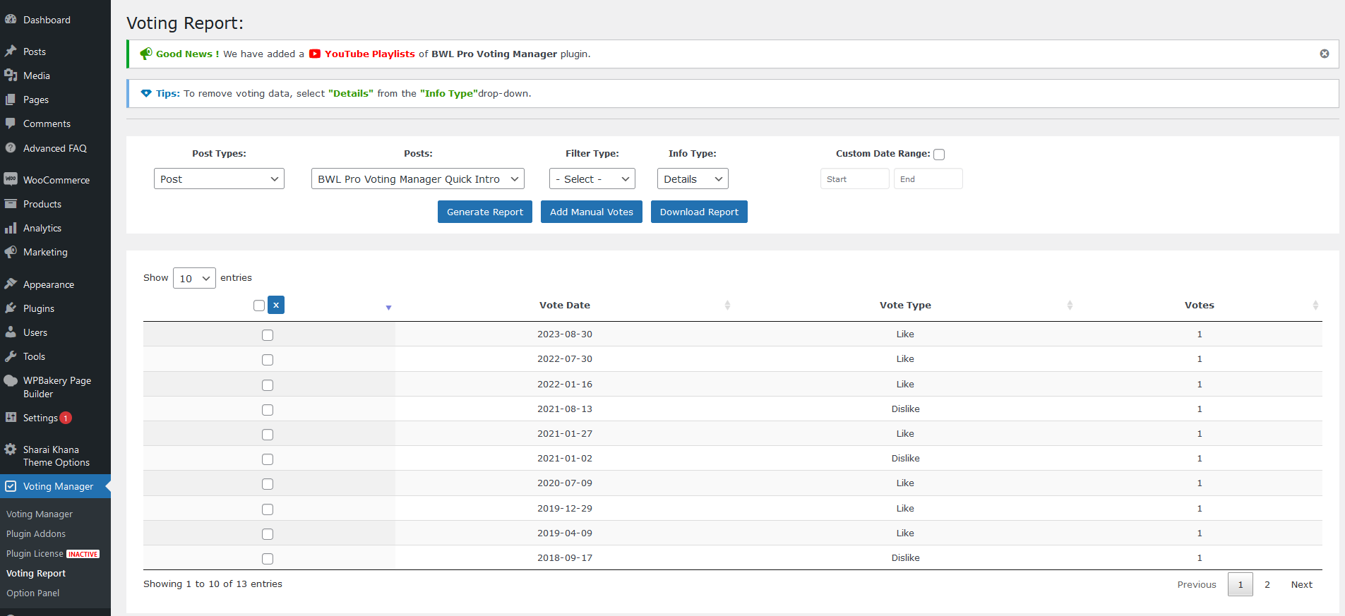
Task: Open the Info Type dropdown
Action: coord(693,179)
